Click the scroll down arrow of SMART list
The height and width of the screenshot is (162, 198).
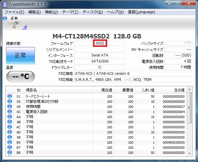189,153
